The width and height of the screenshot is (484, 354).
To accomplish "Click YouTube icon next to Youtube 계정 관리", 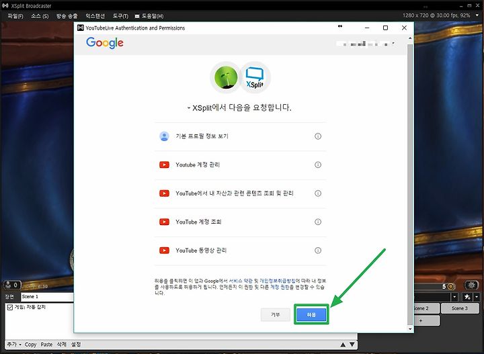I will (164, 165).
